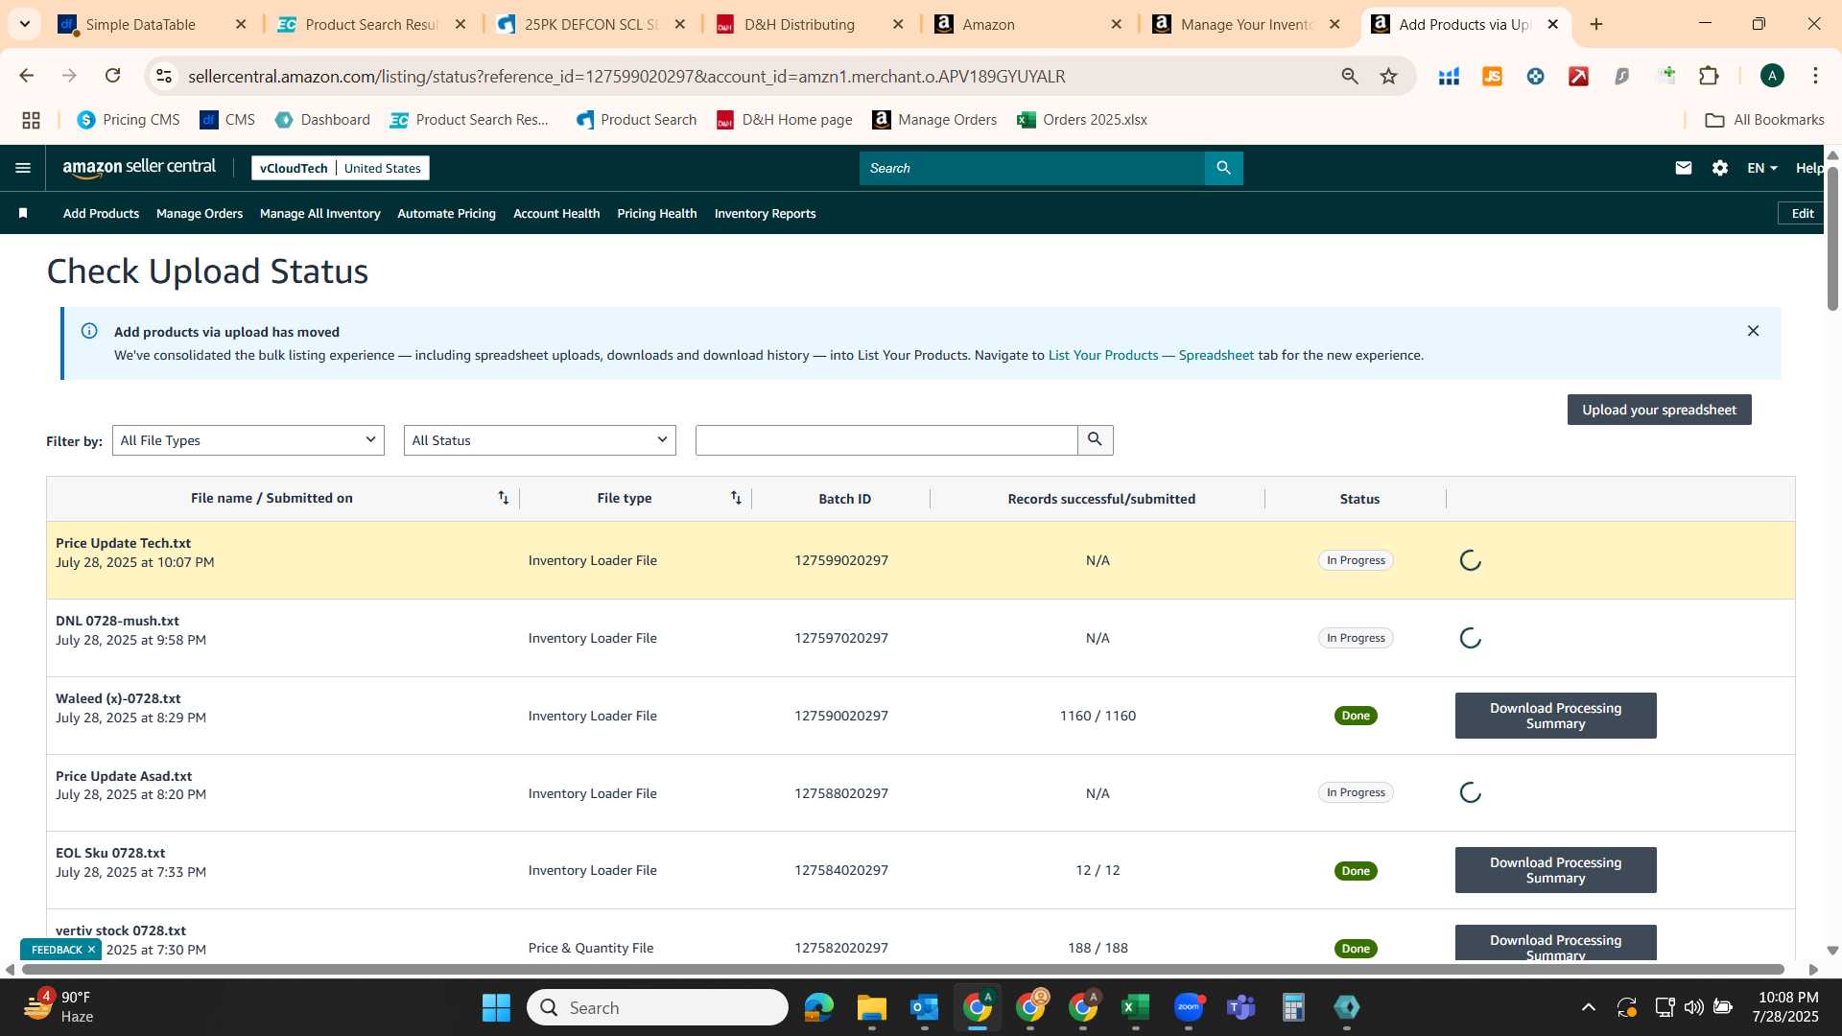Image resolution: width=1842 pixels, height=1036 pixels.
Task: Download Processing Summary for Waleed (x)-0728.txt
Action: [x=1555, y=716]
